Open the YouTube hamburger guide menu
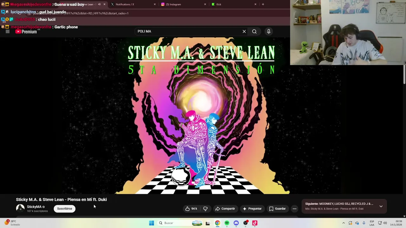 point(8,31)
